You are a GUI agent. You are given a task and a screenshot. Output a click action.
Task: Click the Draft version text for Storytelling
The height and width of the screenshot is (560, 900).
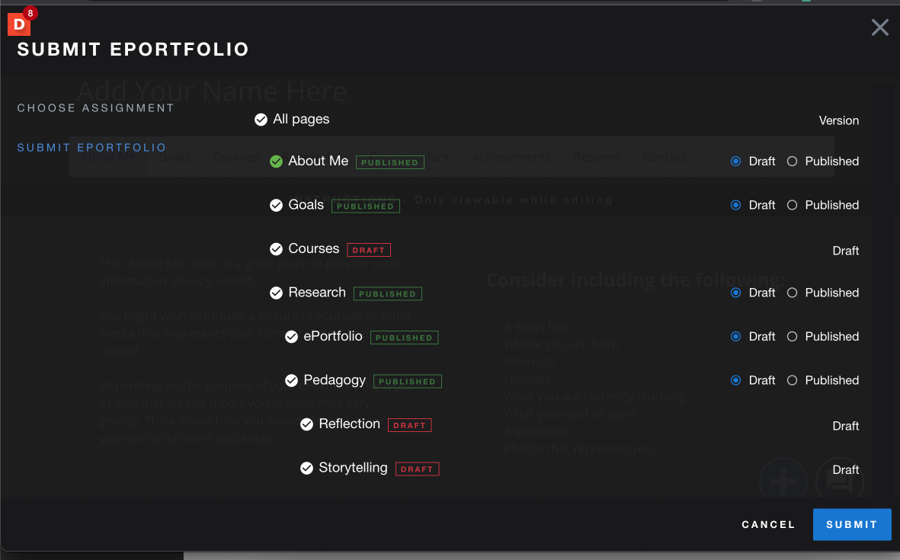pos(845,470)
